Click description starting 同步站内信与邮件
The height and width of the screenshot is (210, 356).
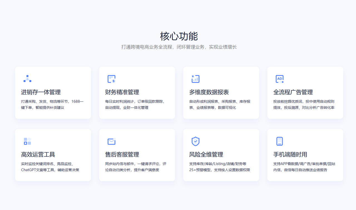click(x=136, y=167)
